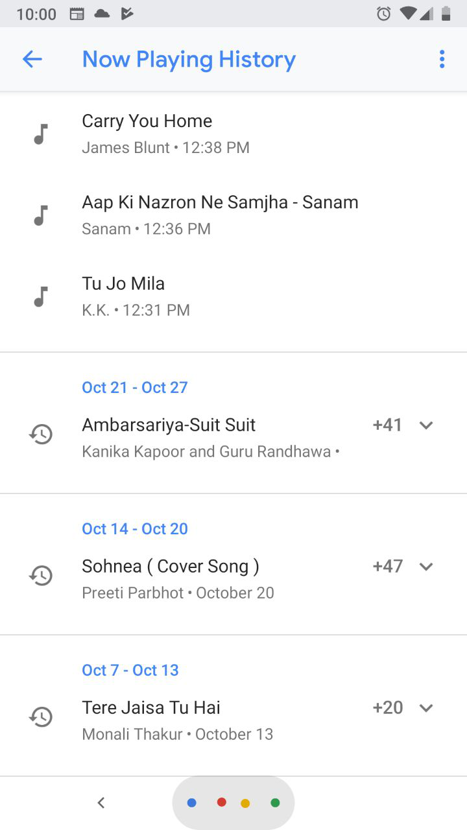Image resolution: width=467 pixels, height=830 pixels.
Task: Tap the +47 more songs count
Action: tap(387, 567)
